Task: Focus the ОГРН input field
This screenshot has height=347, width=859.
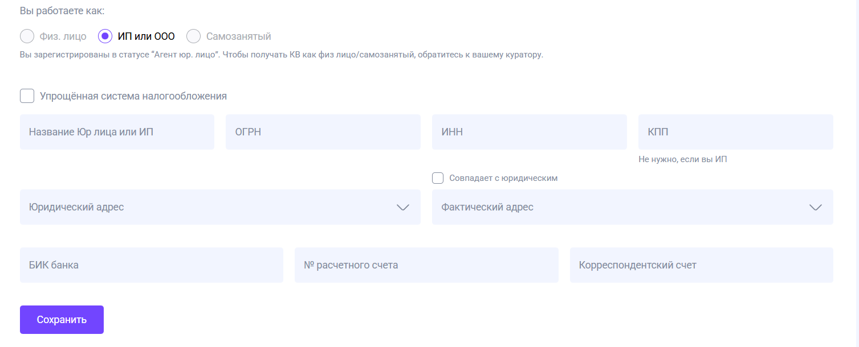Action: coord(323,132)
